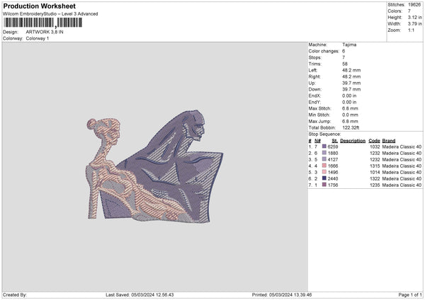Click the design name ARTWORK 3,8 IN
Screen dimensions: 425x300
coord(43,32)
